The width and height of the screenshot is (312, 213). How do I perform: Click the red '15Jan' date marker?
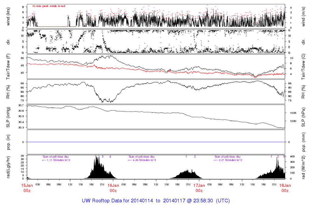click(27, 185)
